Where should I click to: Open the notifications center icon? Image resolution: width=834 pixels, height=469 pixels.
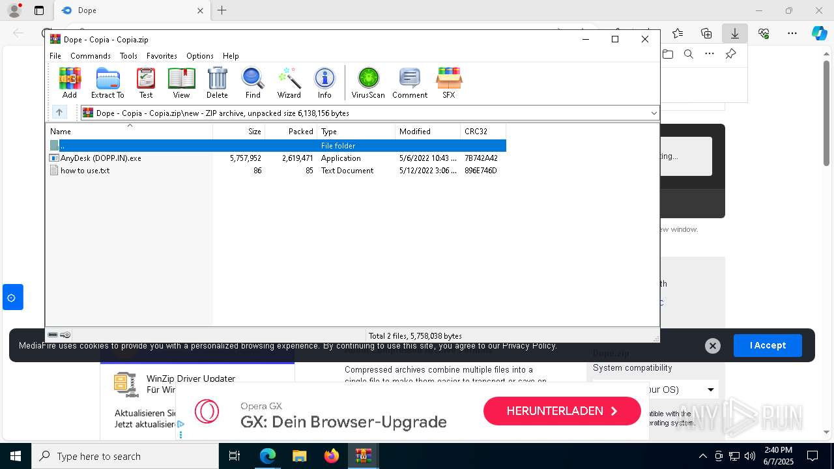(812, 456)
